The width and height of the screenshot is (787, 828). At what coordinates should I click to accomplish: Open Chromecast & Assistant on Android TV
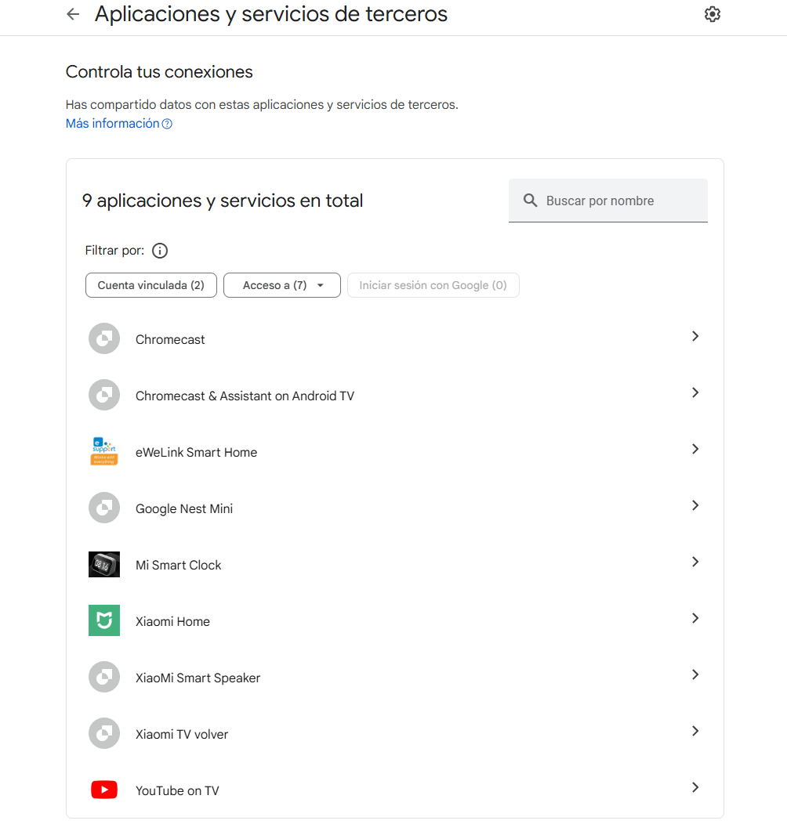click(x=395, y=396)
